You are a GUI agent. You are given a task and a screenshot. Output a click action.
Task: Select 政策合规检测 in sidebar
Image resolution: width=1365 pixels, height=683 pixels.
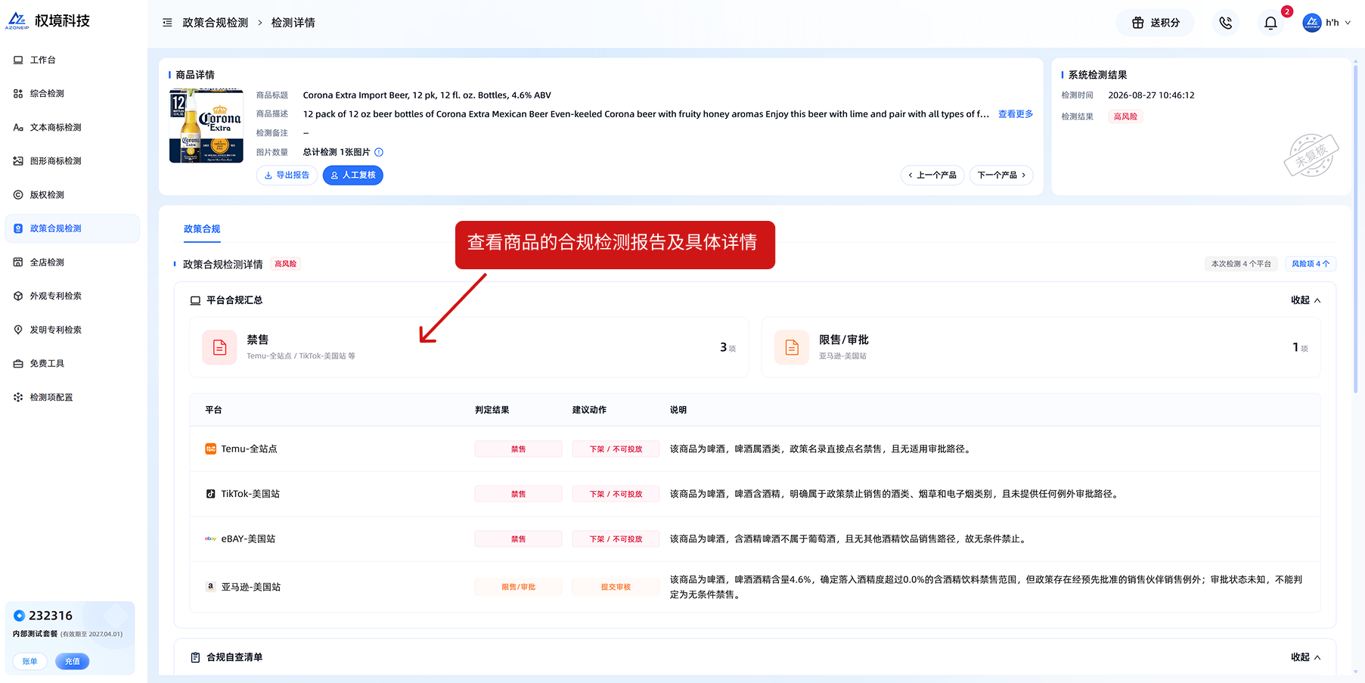72,228
